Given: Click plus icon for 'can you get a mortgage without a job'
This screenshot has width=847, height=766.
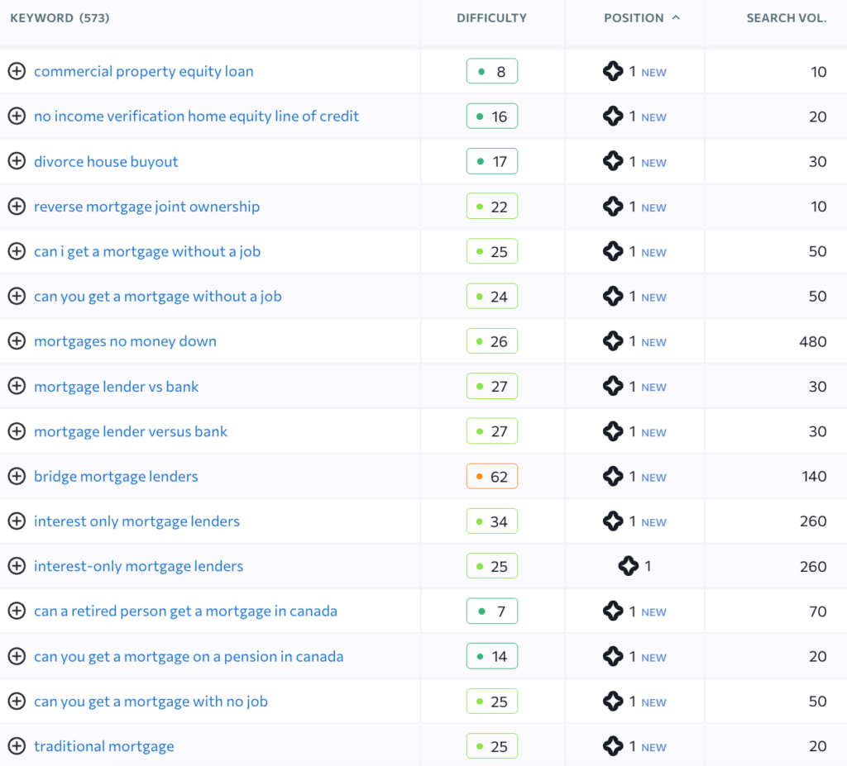Looking at the screenshot, I should click(x=17, y=297).
